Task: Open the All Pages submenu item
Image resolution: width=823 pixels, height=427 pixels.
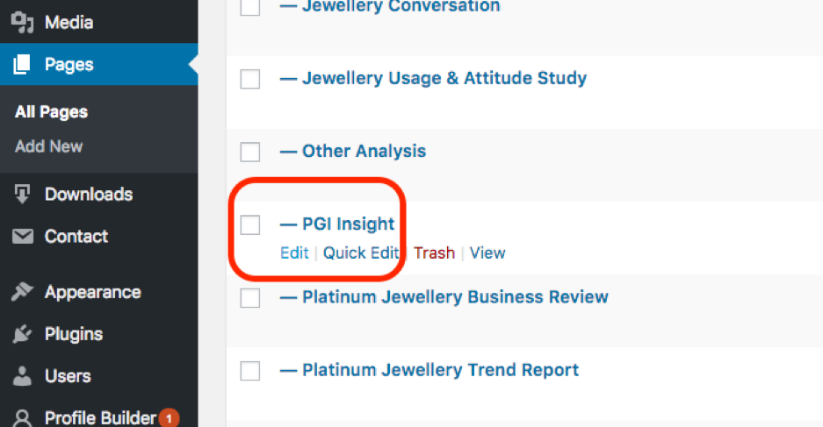Action: pyautogui.click(x=51, y=112)
